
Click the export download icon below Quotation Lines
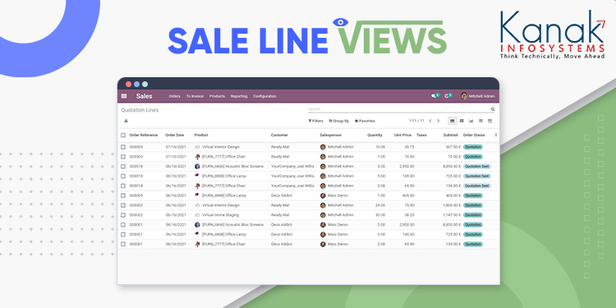pos(126,121)
